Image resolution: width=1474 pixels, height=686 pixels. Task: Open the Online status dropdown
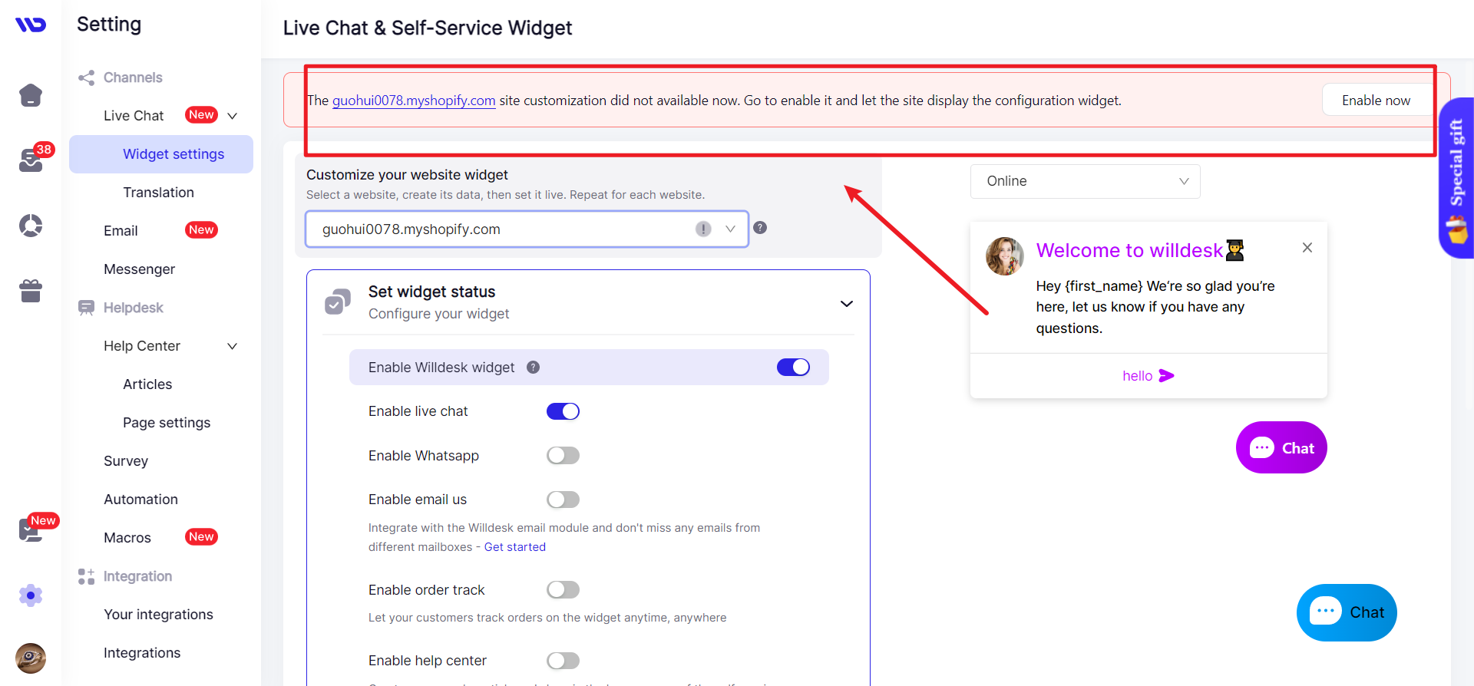[1085, 181]
